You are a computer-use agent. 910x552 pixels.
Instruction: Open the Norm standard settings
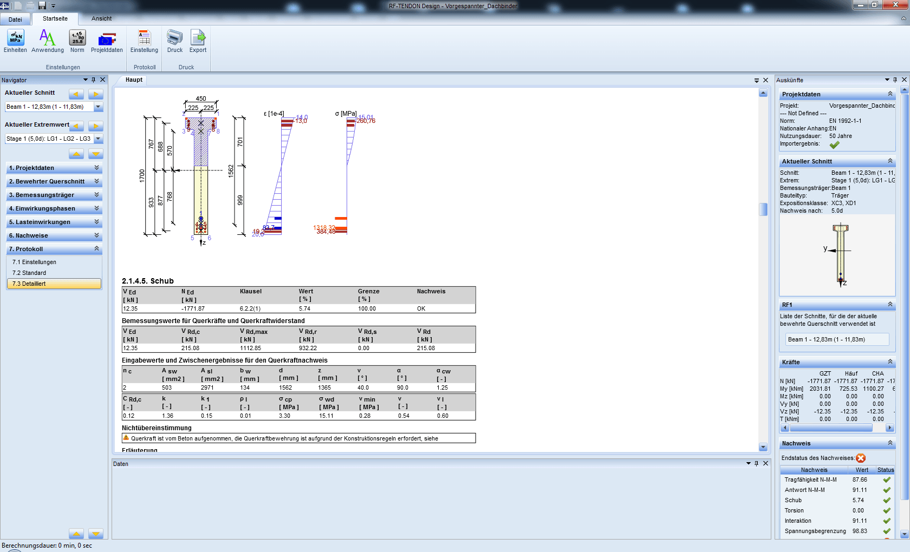point(77,41)
